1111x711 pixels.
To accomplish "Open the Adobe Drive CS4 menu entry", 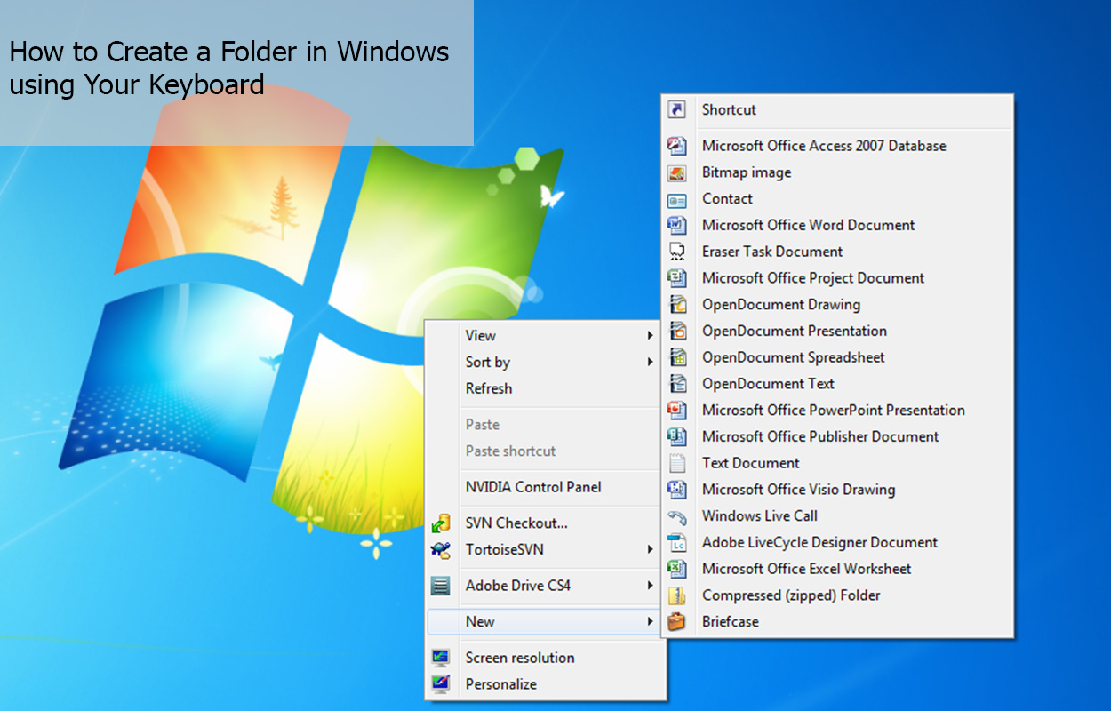I will (544, 586).
